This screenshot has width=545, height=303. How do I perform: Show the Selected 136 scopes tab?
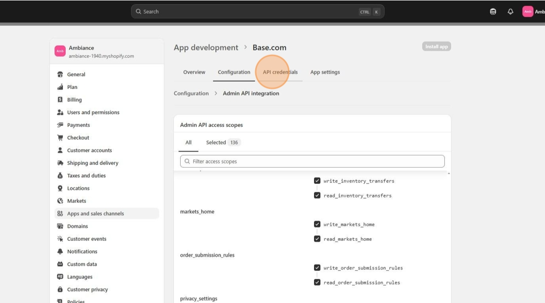[x=223, y=143]
